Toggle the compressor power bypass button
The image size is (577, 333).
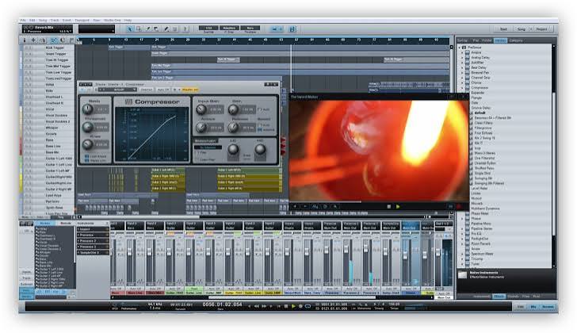tap(82, 90)
